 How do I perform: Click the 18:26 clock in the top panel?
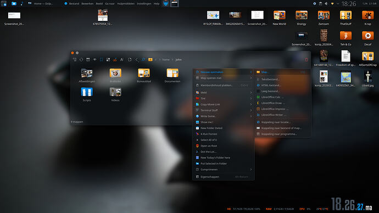coord(349,4)
